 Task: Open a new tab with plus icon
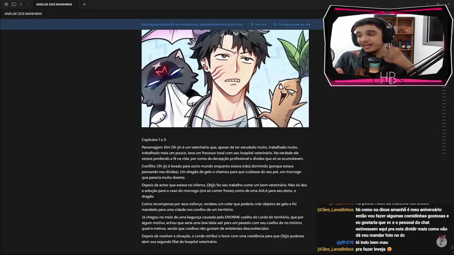click(x=84, y=4)
